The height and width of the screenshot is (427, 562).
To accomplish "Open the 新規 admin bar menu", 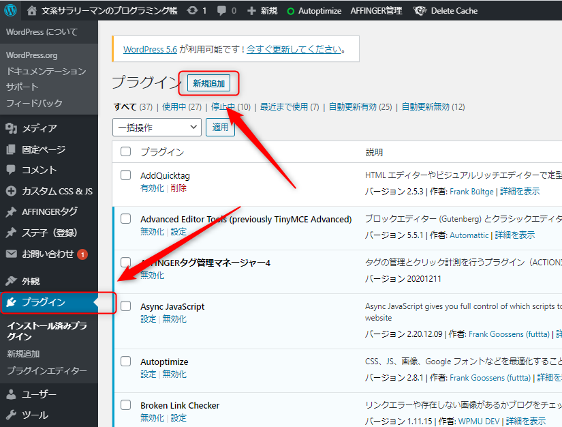I will 269,11.
